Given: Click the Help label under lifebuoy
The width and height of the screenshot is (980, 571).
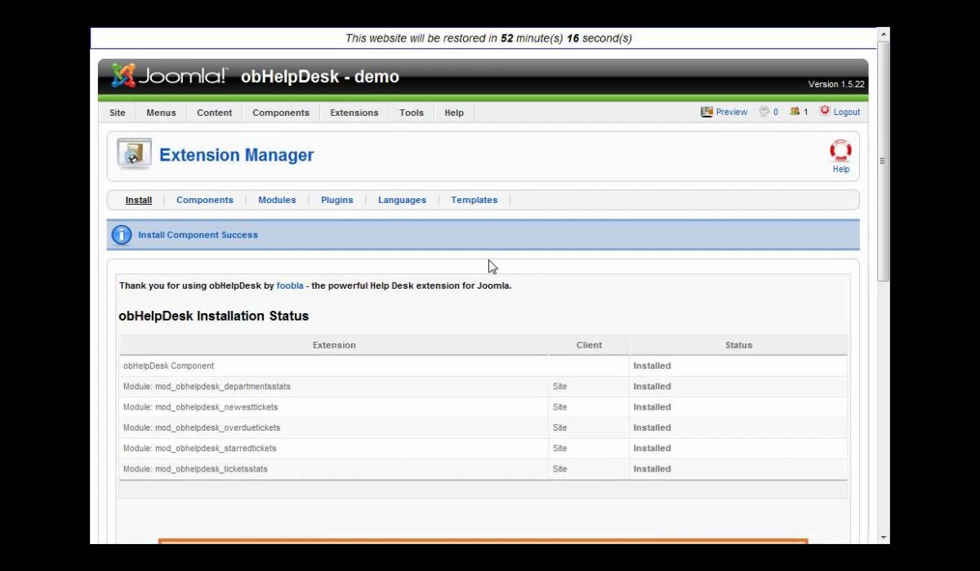Looking at the screenshot, I should tap(841, 169).
